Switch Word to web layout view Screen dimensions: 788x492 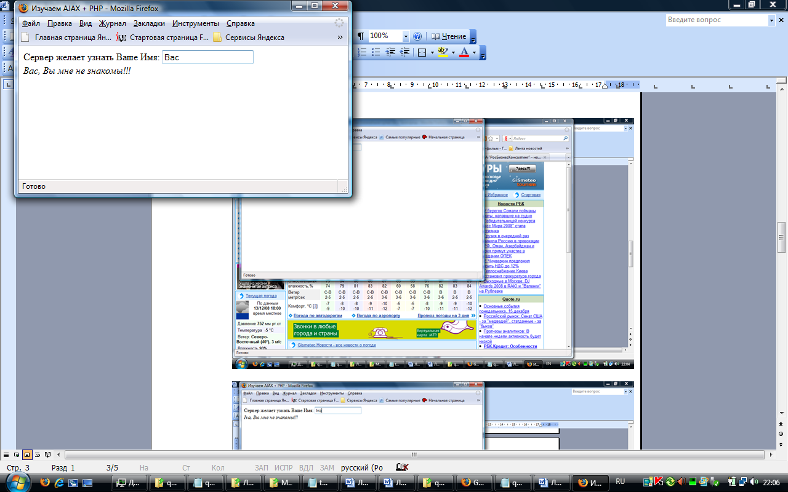[x=17, y=454]
